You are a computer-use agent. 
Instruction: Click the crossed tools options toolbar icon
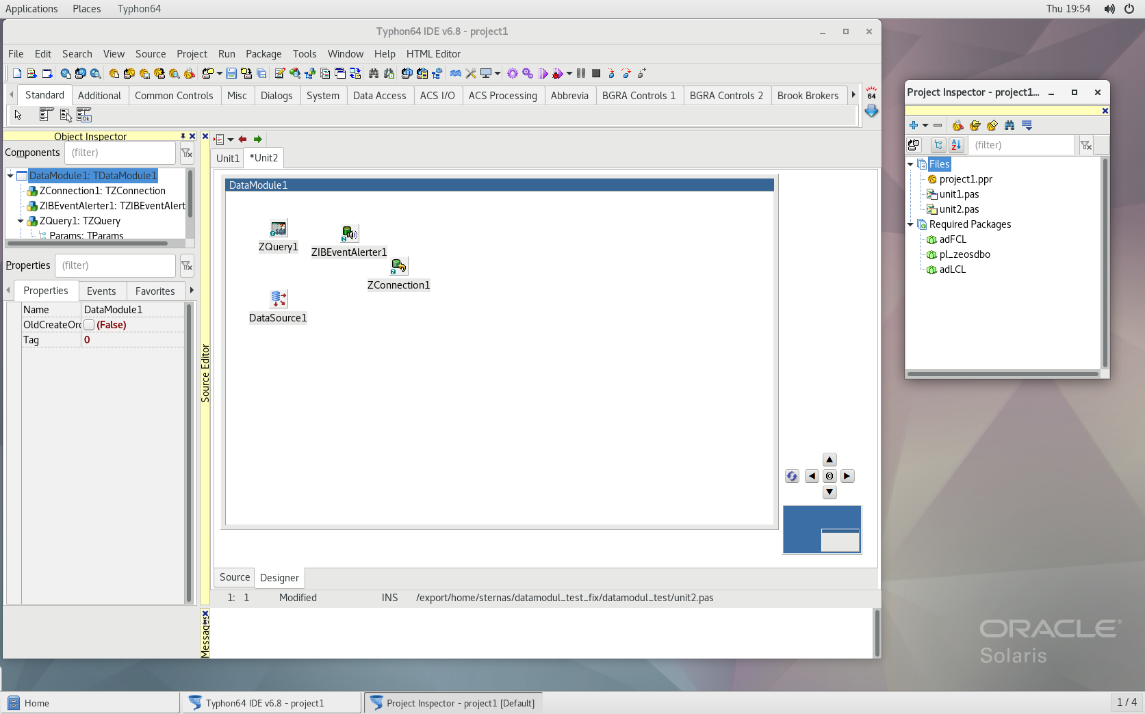point(471,73)
